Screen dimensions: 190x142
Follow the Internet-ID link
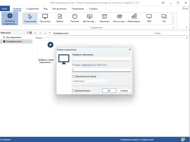click(x=87, y=65)
